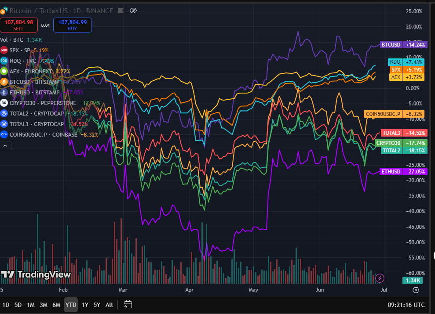435x314 pixels.
Task: Click the purple lightning bolt icon
Action: tap(380, 278)
